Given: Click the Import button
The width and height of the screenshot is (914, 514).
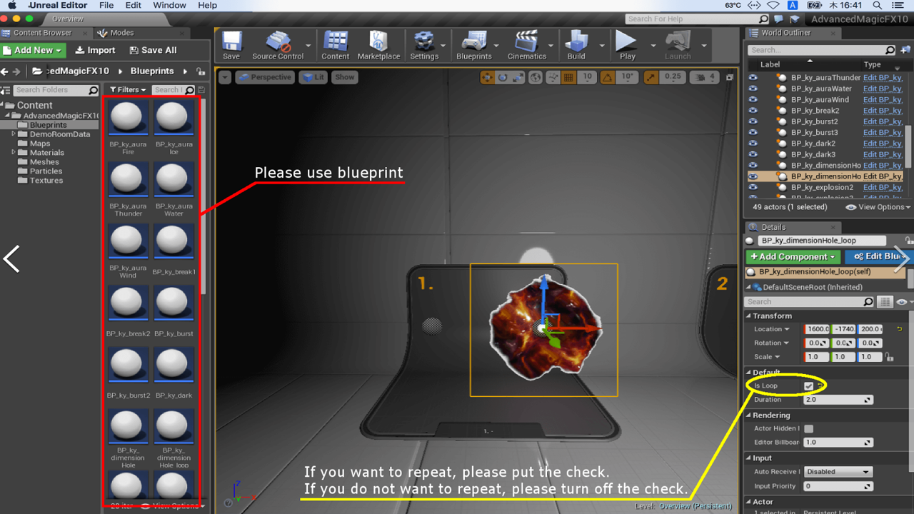Looking at the screenshot, I should (x=95, y=50).
